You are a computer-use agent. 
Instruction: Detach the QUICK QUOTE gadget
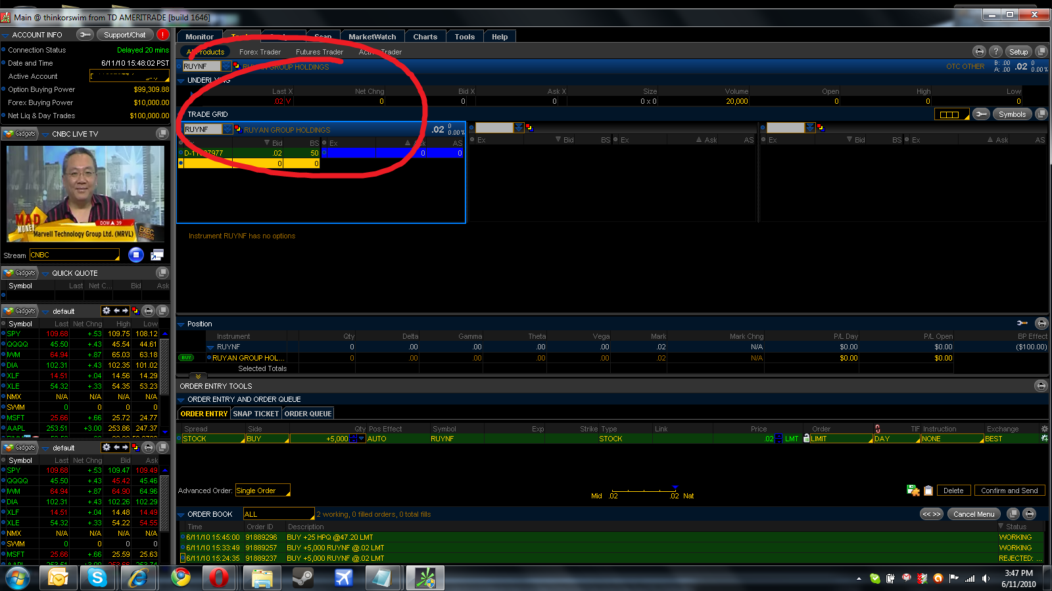[x=162, y=273]
